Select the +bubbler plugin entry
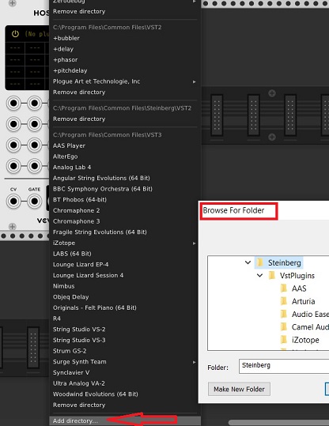Screen dimensions: 329x426 (x=125, y=38)
